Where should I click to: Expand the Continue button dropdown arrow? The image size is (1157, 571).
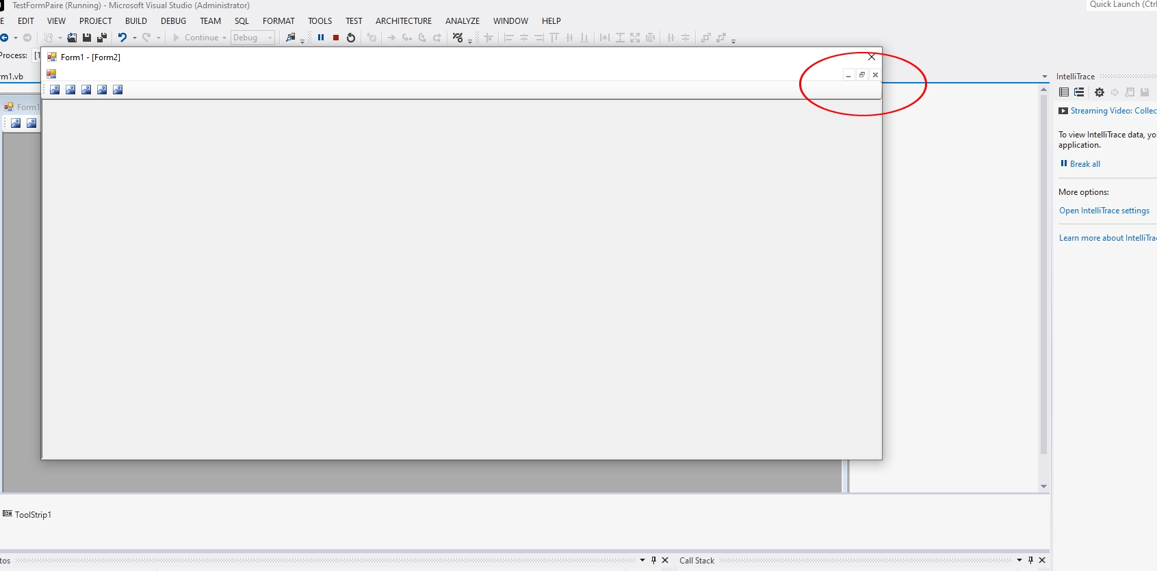point(224,38)
